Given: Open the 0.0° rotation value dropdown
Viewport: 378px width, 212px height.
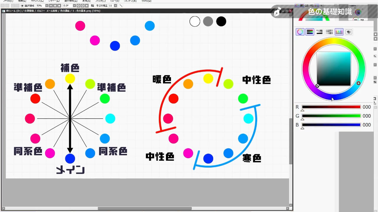Looking at the screenshot, I should [74, 5].
